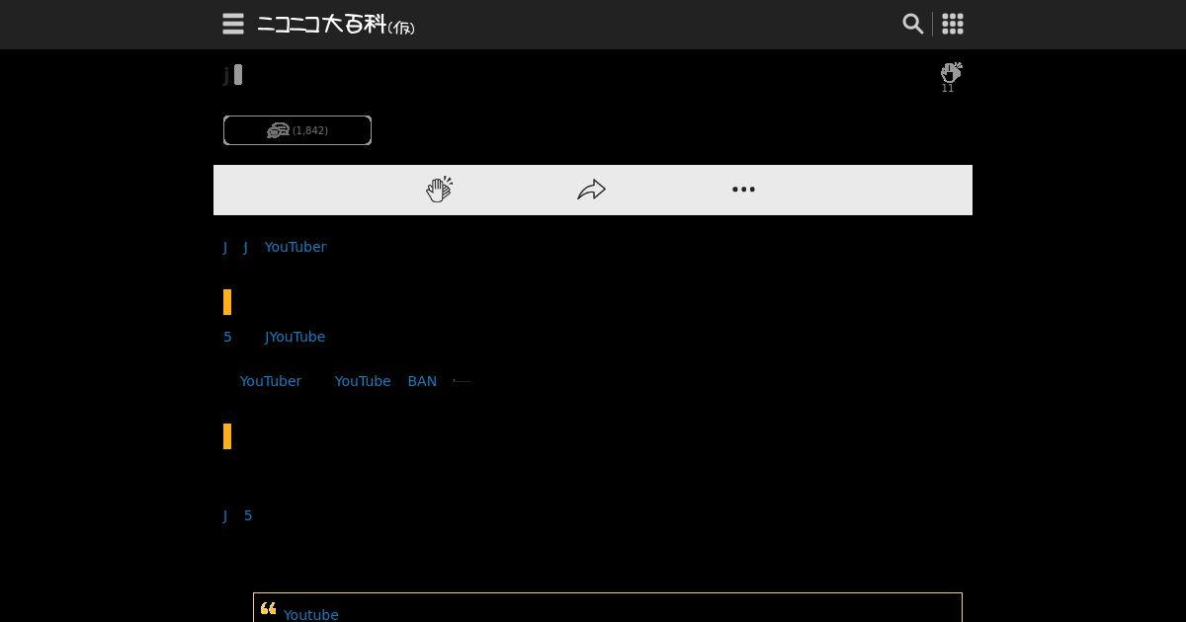Follow the JYouTube link
The width and height of the screenshot is (1186, 622).
click(295, 337)
